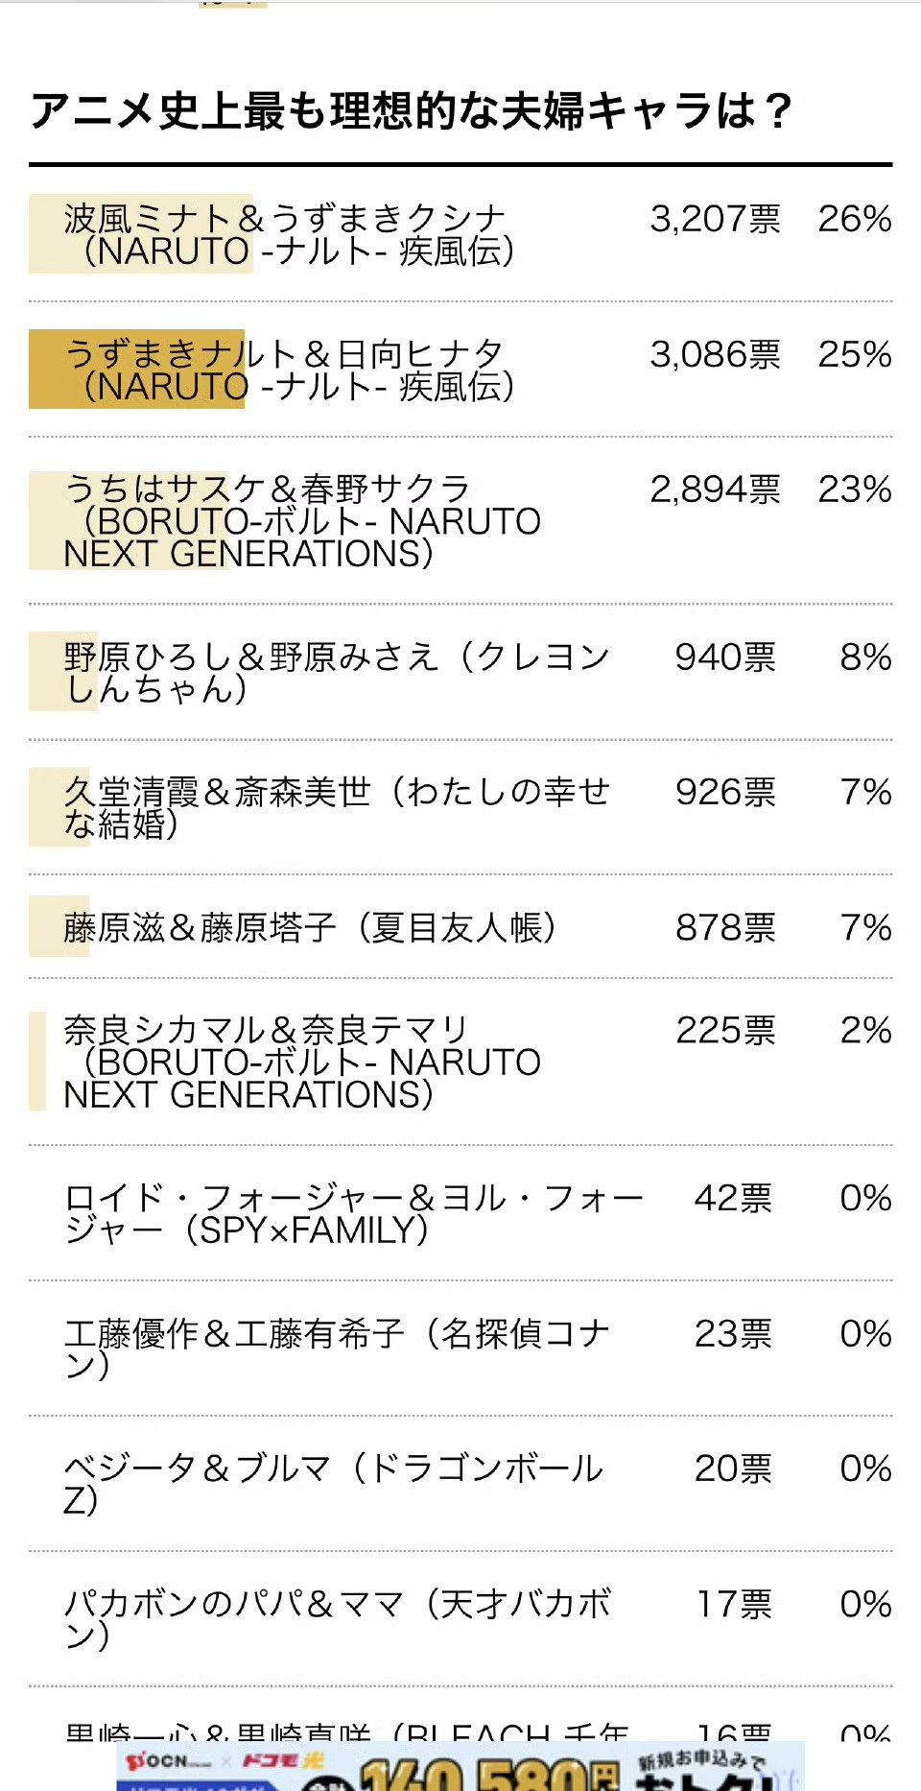Click the poll heading アニメ史上最も理想的な夫婦キャラは？

(413, 110)
